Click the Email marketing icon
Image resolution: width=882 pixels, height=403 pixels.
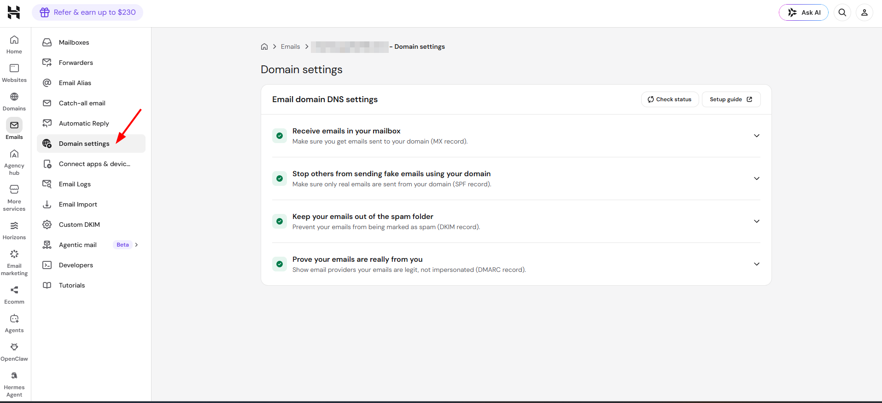tap(14, 254)
